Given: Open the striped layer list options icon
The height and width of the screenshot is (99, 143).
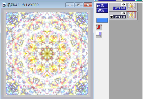Looking at the screenshot, I should click(99, 35).
